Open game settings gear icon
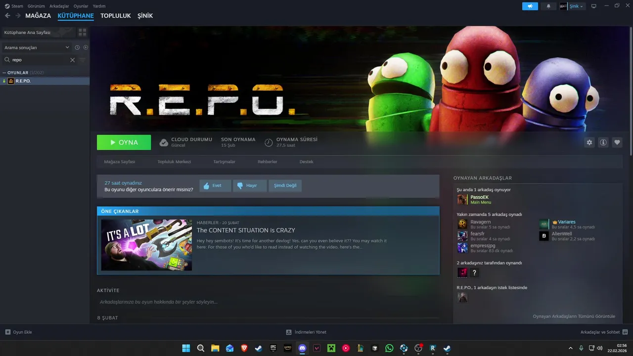This screenshot has height=356, width=633. (589, 142)
